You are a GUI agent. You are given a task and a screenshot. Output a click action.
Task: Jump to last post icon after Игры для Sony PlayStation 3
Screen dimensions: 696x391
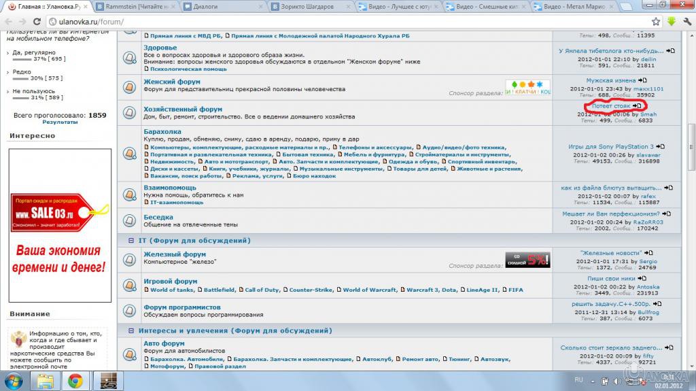point(660,147)
